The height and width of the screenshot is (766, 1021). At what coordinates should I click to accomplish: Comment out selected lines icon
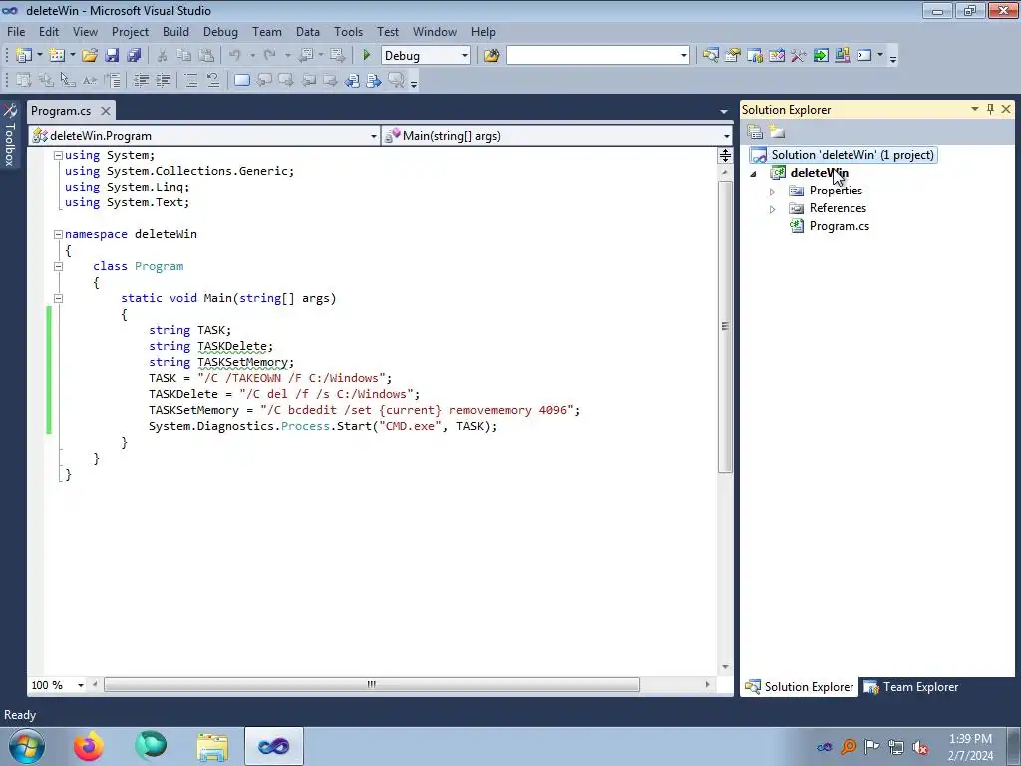190,80
